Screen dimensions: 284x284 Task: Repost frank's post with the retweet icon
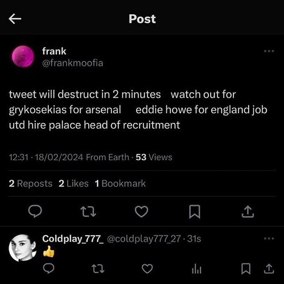click(x=88, y=212)
